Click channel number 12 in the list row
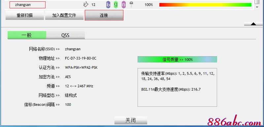 93,5
